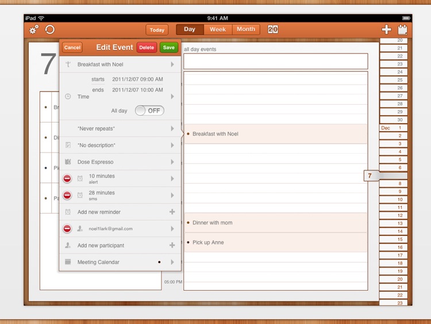Click the Dose Espresso location text
Image resolution: width=431 pixels, height=324 pixels.
tap(95, 162)
